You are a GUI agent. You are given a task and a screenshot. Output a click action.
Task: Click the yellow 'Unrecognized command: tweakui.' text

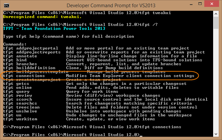[42, 17]
